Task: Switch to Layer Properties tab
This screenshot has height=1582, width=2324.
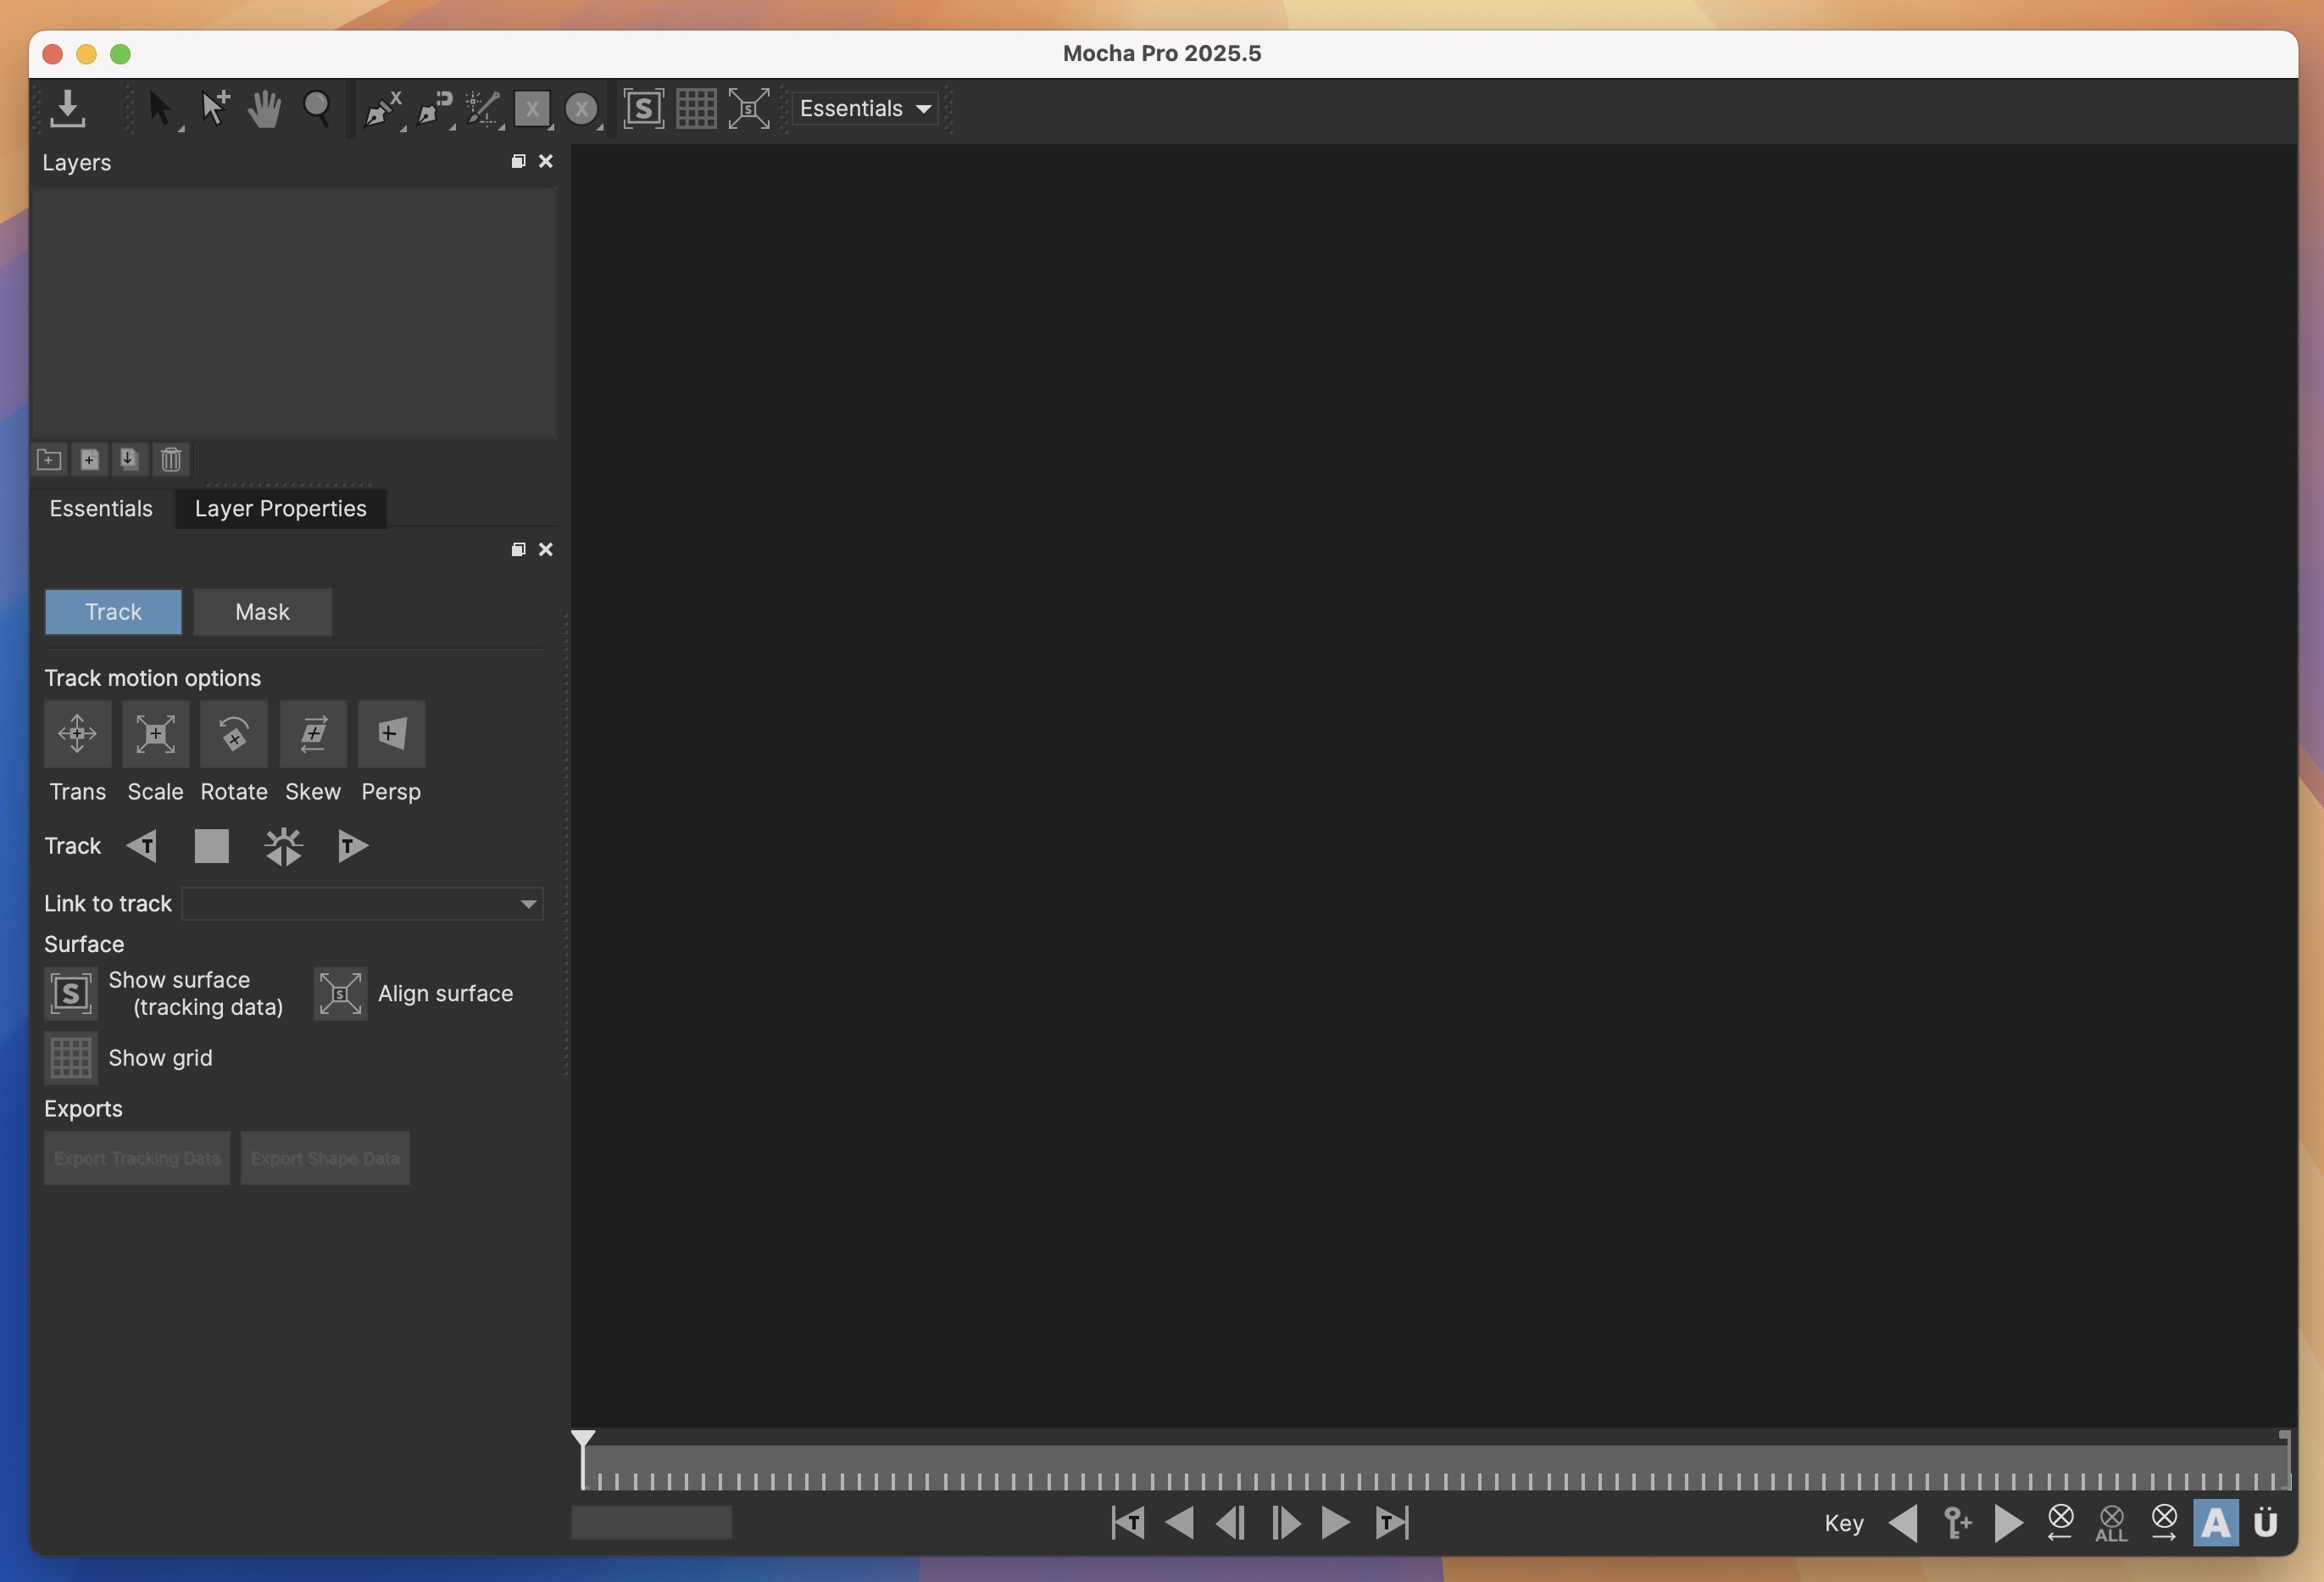Action: tap(280, 508)
